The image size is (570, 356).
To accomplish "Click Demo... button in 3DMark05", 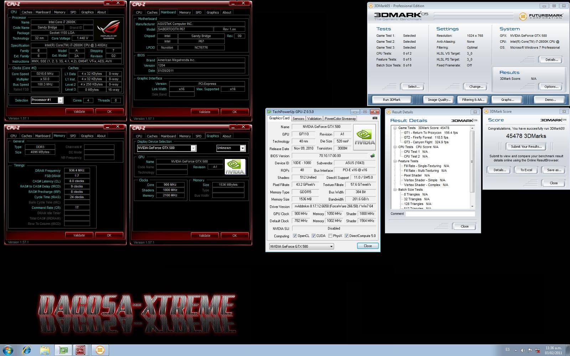I will tap(550, 100).
